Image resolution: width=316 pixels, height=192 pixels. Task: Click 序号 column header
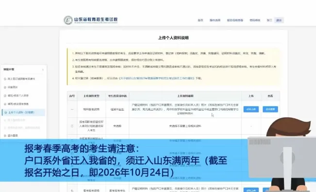point(72,96)
